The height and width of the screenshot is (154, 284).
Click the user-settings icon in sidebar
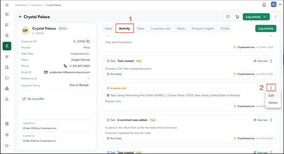coord(7,99)
